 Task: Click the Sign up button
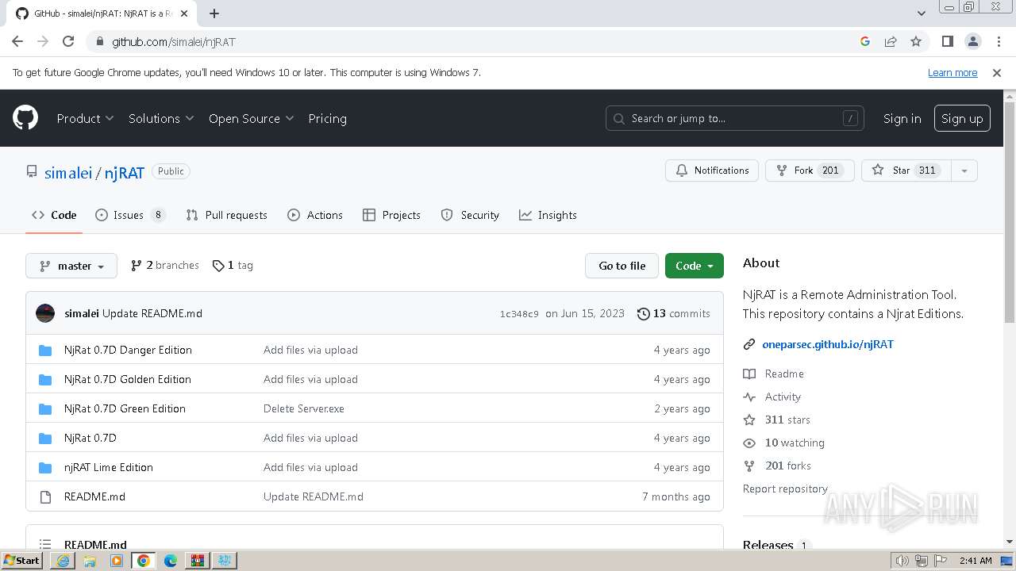coord(962,118)
